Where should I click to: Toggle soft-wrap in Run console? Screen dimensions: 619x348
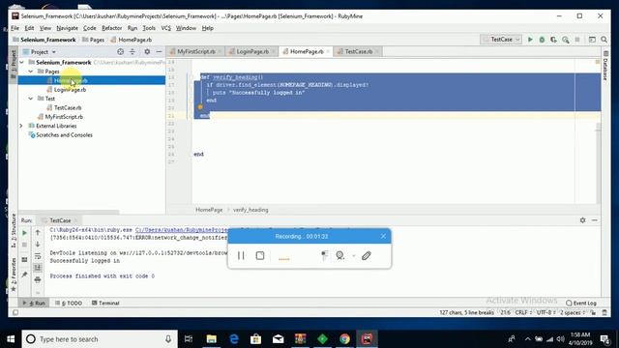pyautogui.click(x=38, y=256)
